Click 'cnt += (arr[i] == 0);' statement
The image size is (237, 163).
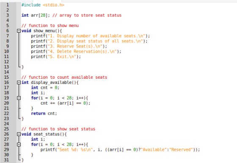point(66,103)
